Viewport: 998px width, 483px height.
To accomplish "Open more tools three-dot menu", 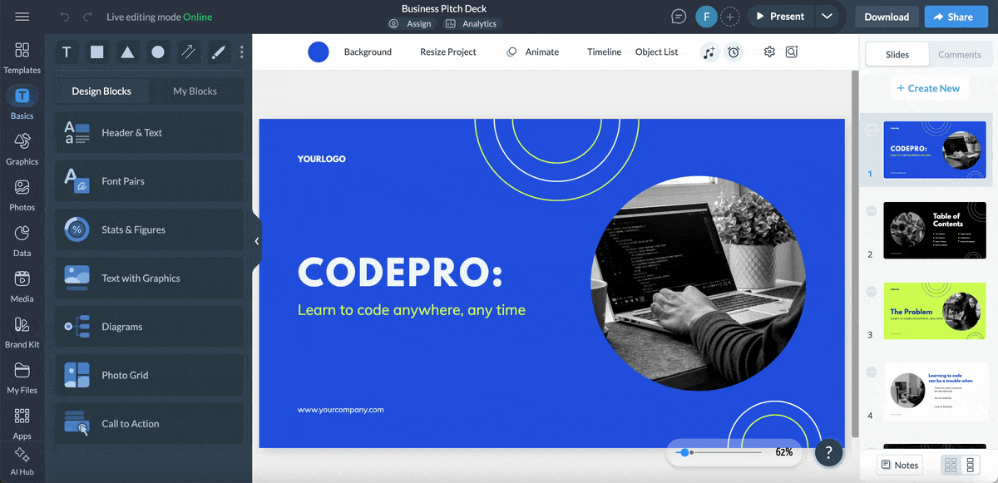I will (x=242, y=52).
